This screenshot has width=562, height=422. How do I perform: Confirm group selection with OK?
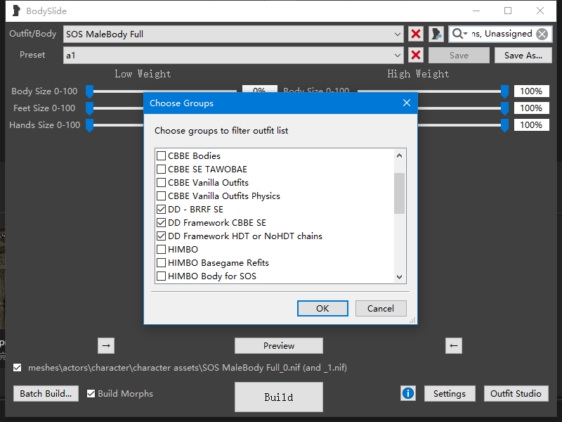tap(322, 308)
